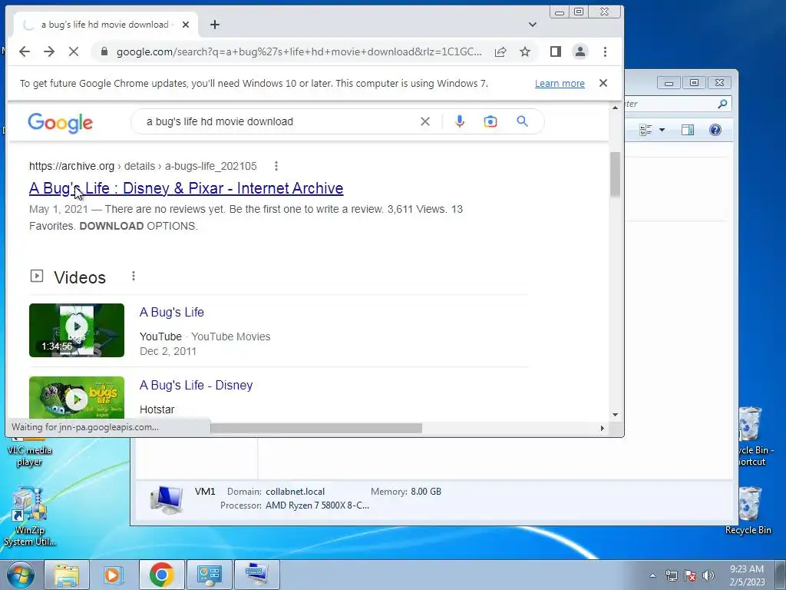
Task: Open clock showing 9:23 AM
Action: pyautogui.click(x=747, y=575)
